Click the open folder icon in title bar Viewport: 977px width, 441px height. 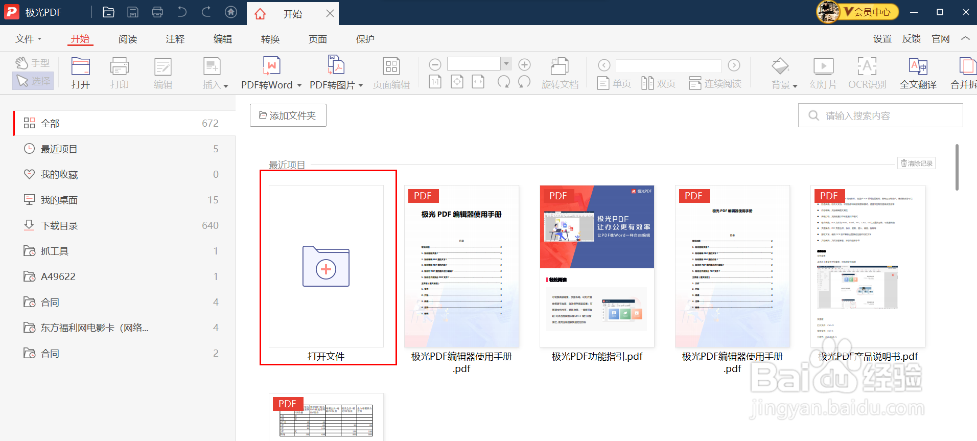(x=108, y=12)
